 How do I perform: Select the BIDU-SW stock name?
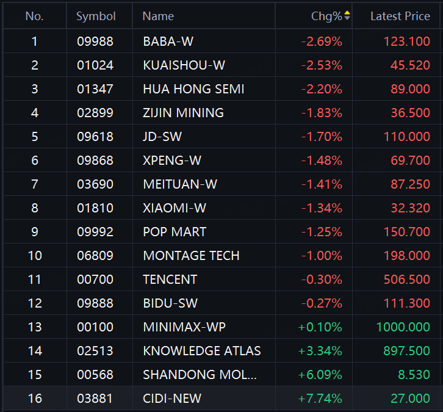point(170,303)
